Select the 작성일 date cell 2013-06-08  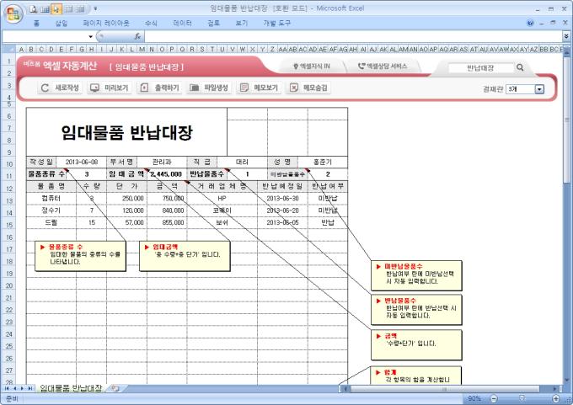tap(82, 162)
